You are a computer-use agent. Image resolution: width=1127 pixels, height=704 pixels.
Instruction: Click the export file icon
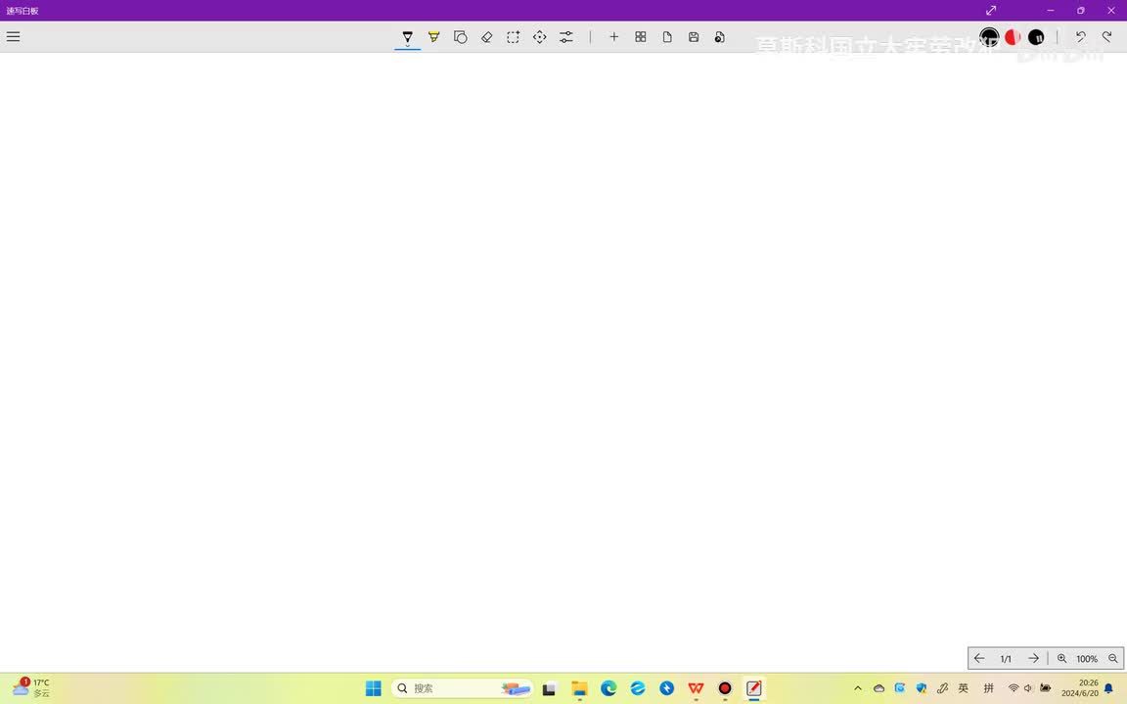pyautogui.click(x=719, y=36)
